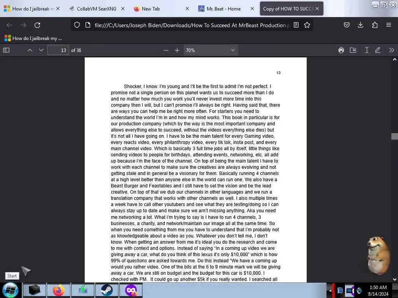Open the extensions puzzle icon
The height and width of the screenshot is (298, 398).
(375, 25)
